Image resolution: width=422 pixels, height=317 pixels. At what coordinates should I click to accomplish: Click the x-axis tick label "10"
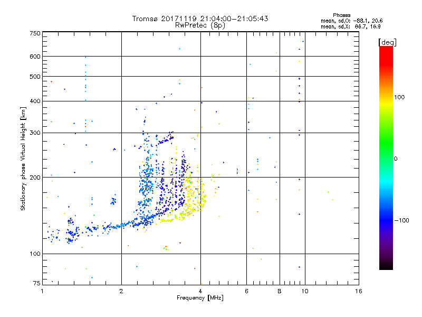click(x=305, y=291)
